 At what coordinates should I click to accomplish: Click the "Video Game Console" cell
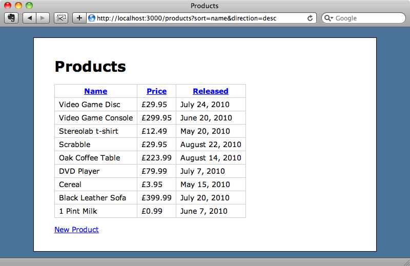(96, 118)
